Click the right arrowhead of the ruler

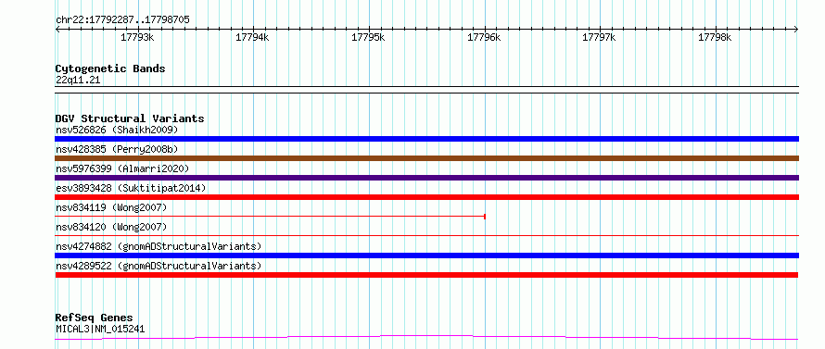tap(796, 29)
